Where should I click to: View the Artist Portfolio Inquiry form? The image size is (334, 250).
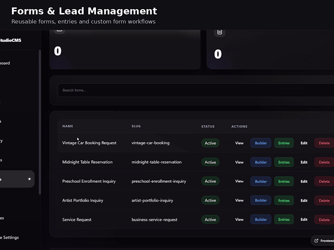click(x=239, y=201)
